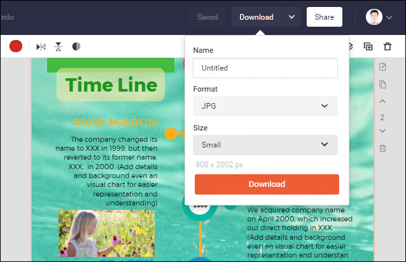406x262 pixels.
Task: Select the 30/31 MARCH heading
Action: [115, 122]
